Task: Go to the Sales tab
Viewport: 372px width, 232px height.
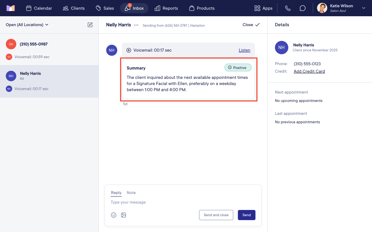Action: point(105,8)
